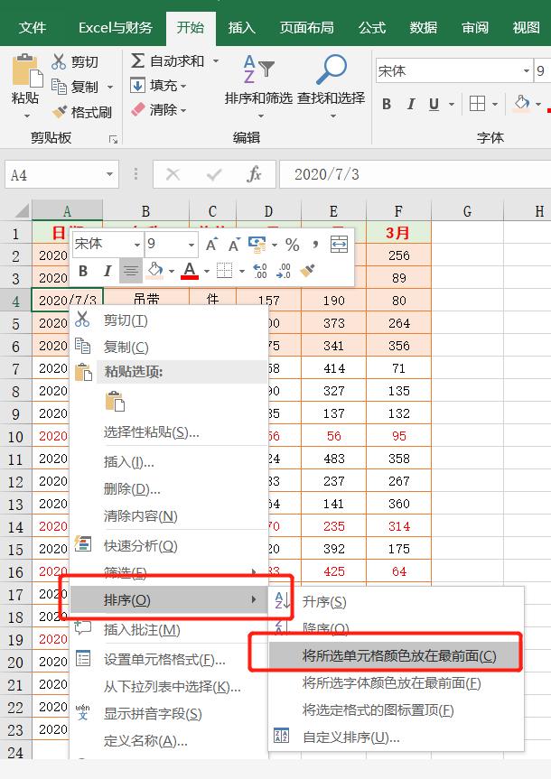This screenshot has width=551, height=779.
Task: Click the formula bar Confirm checkmark icon
Action: point(214,174)
